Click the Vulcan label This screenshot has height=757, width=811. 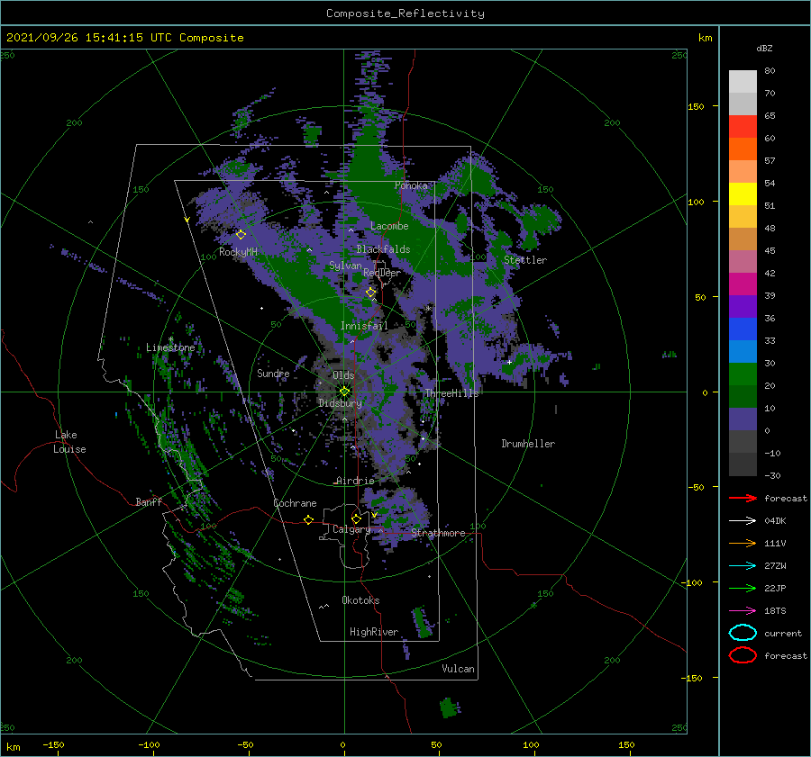point(458,669)
